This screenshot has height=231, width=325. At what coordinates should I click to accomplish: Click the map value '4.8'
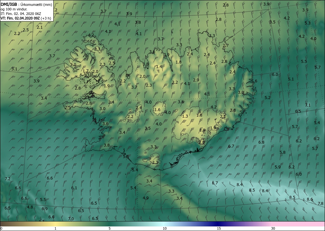(x=30, y=207)
